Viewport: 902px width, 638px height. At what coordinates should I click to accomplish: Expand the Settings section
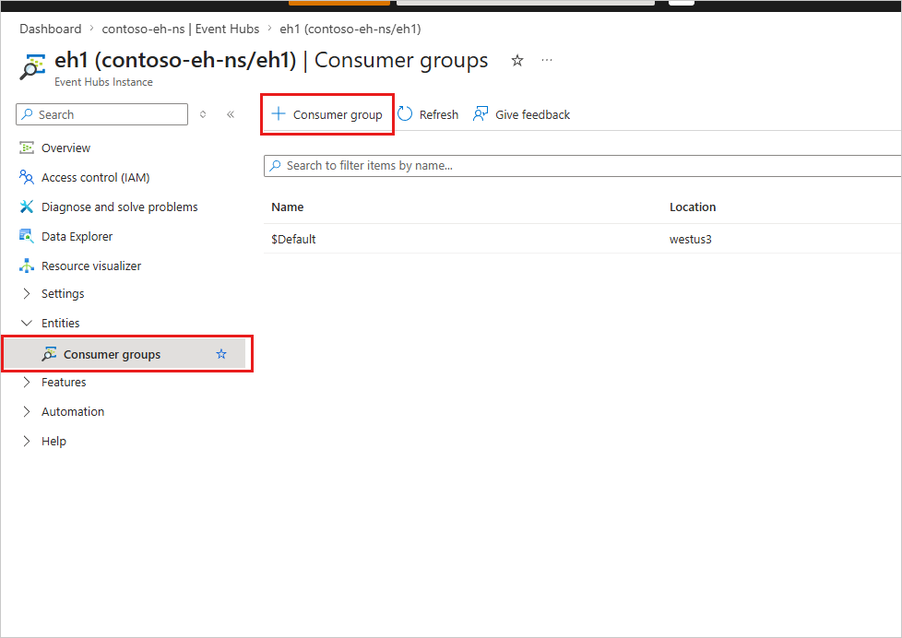point(27,293)
